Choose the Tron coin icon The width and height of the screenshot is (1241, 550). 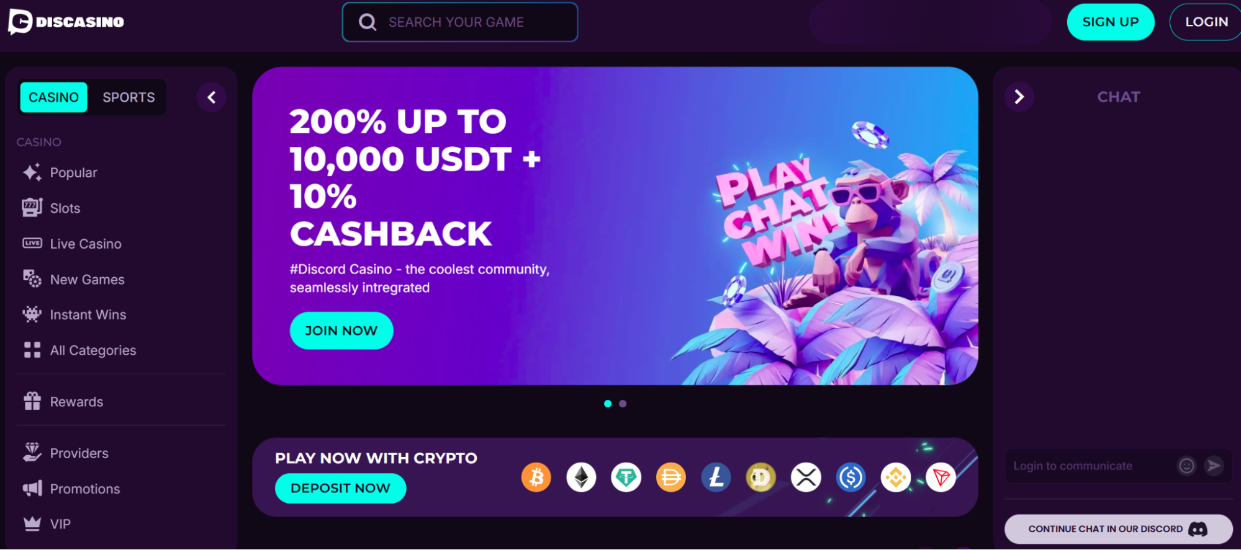pos(941,478)
